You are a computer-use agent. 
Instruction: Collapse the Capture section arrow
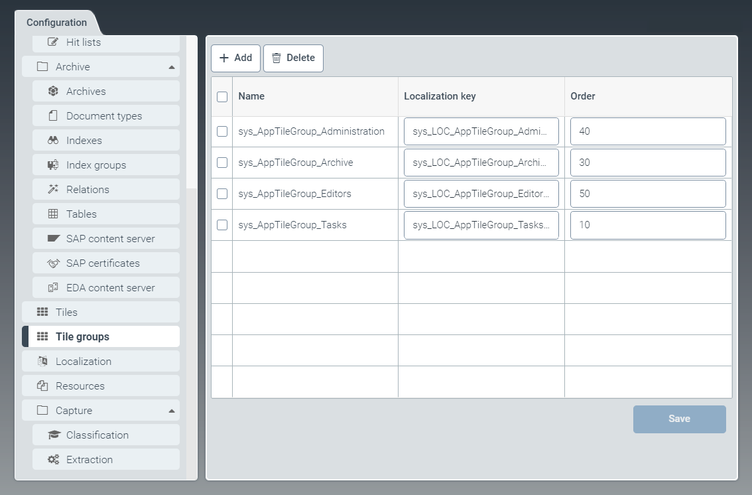click(172, 411)
